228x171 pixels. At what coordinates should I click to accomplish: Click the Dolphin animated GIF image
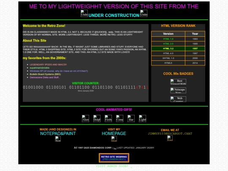pyautogui.click(x=97, y=118)
